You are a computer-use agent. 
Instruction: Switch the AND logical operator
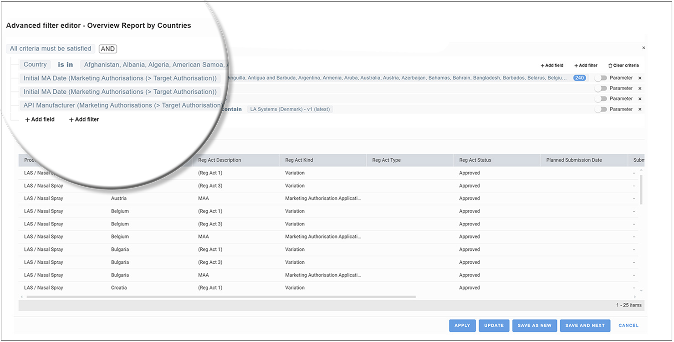(x=108, y=49)
